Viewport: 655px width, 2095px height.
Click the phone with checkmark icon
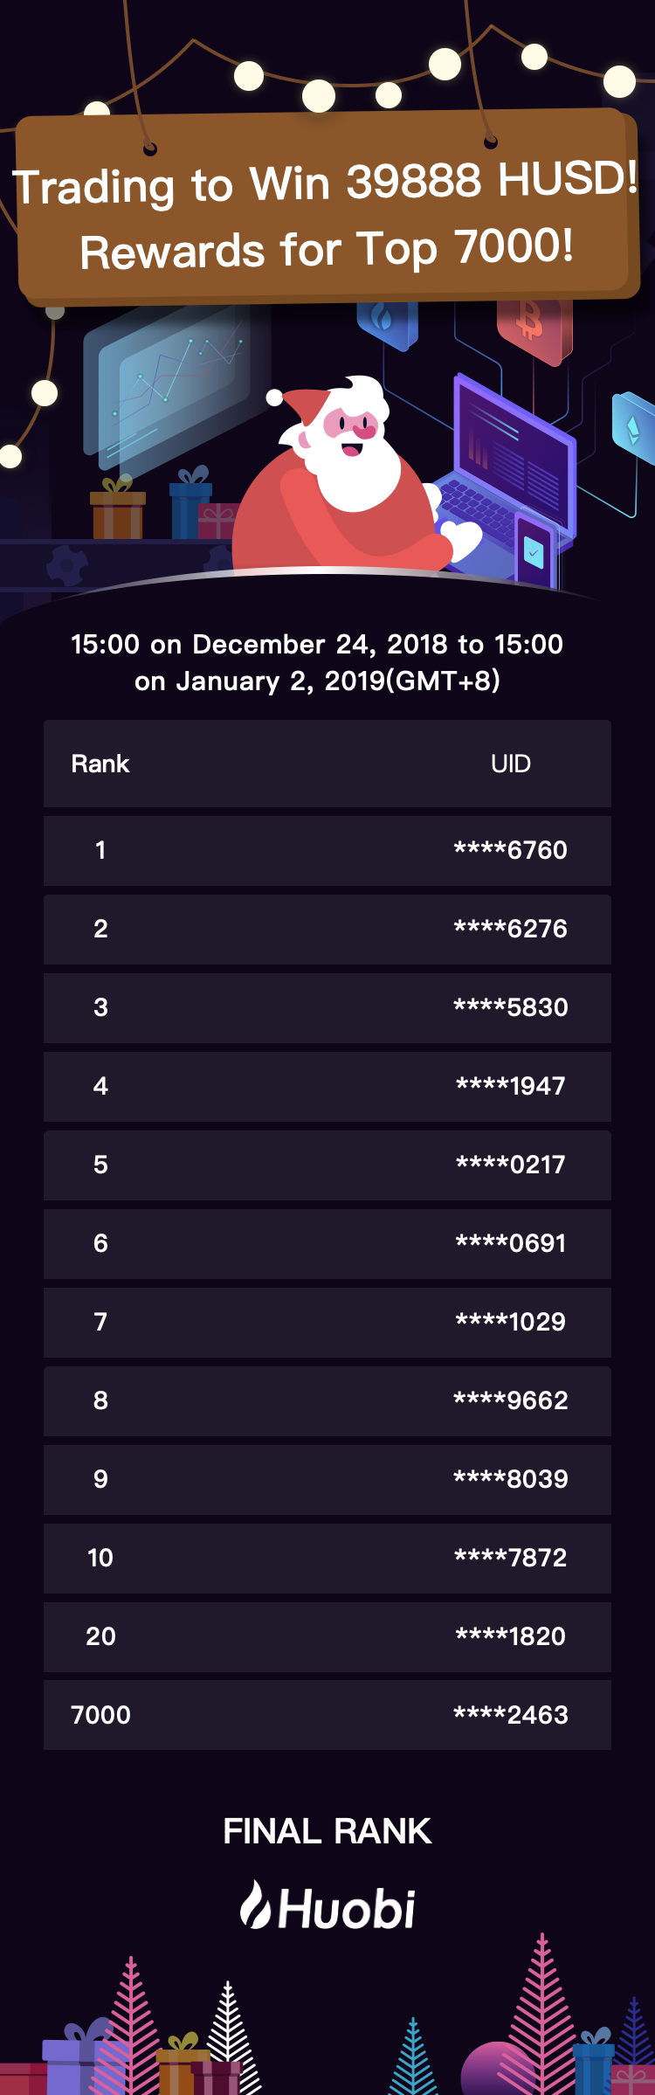[534, 552]
